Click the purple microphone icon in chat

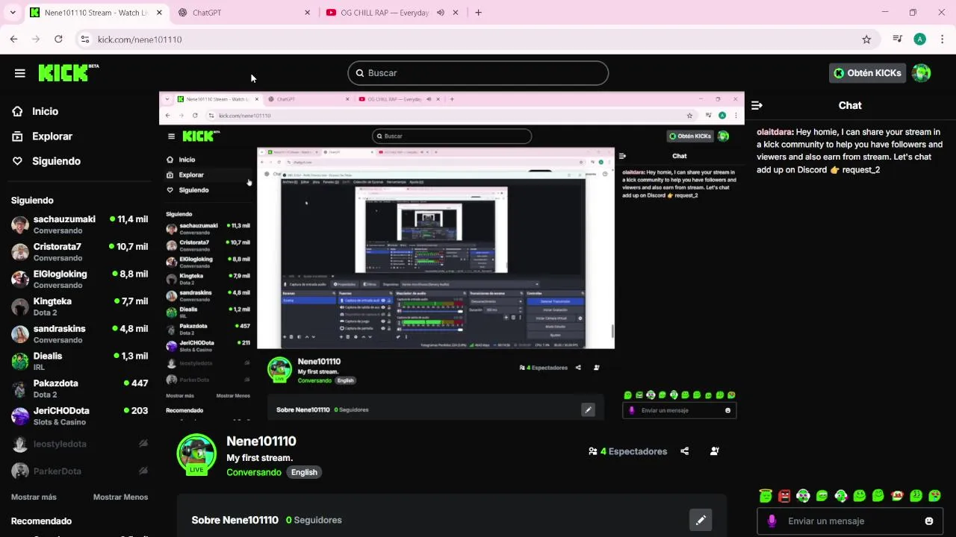[x=772, y=521]
